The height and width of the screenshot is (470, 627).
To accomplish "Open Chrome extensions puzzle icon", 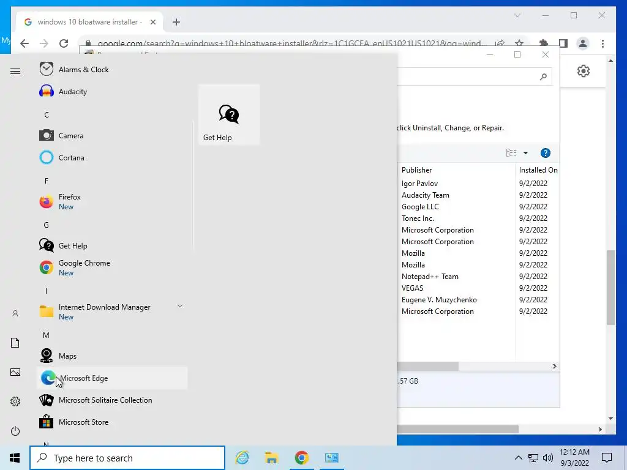I will pyautogui.click(x=544, y=43).
